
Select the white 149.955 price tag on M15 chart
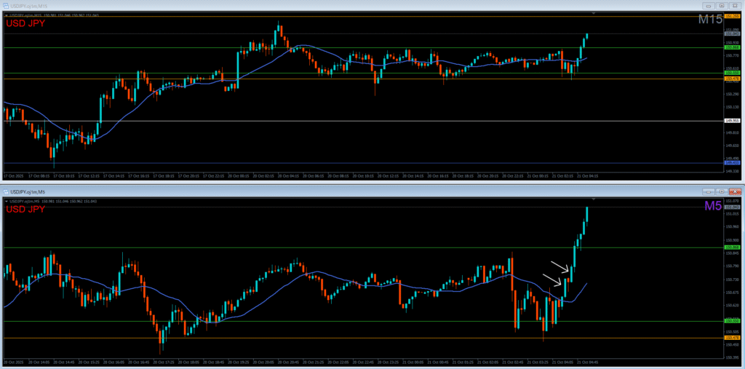[x=732, y=121]
